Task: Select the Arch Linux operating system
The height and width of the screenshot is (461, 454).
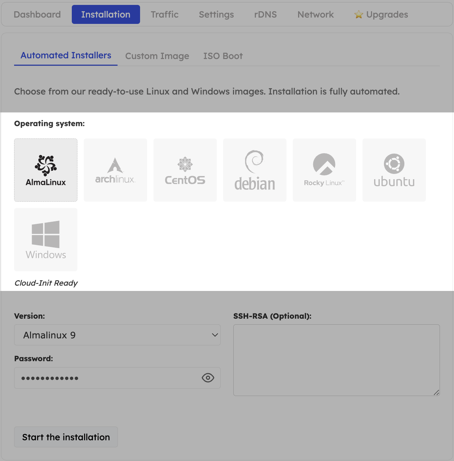Action: (x=115, y=170)
